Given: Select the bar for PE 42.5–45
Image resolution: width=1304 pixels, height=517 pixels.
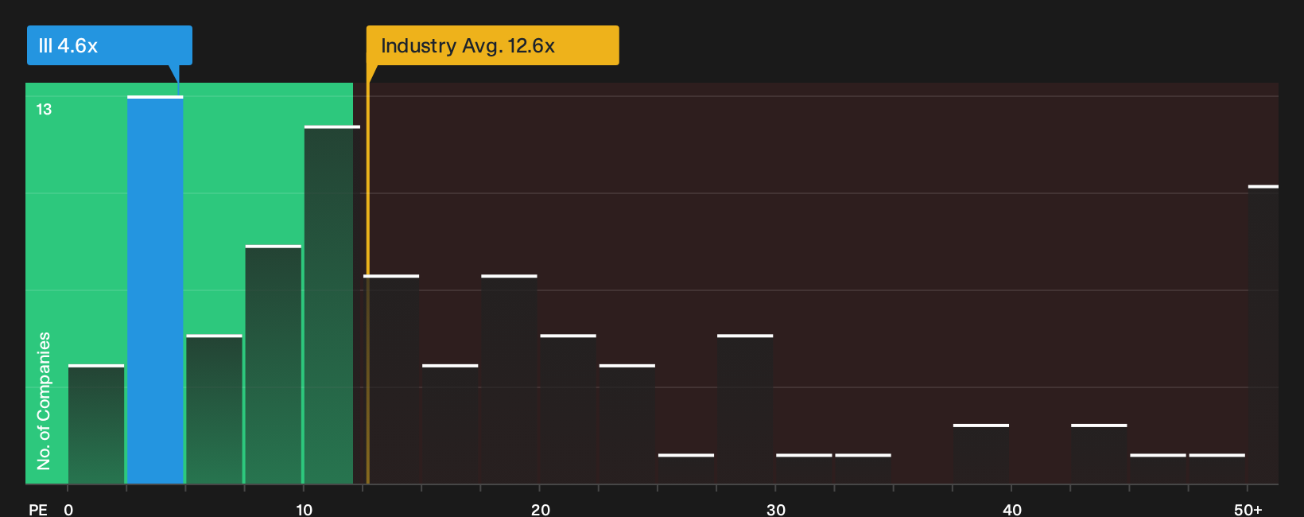Looking at the screenshot, I should (x=1099, y=454).
